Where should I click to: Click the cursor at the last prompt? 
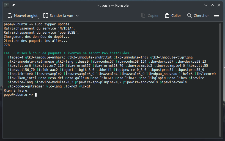pos(35,95)
